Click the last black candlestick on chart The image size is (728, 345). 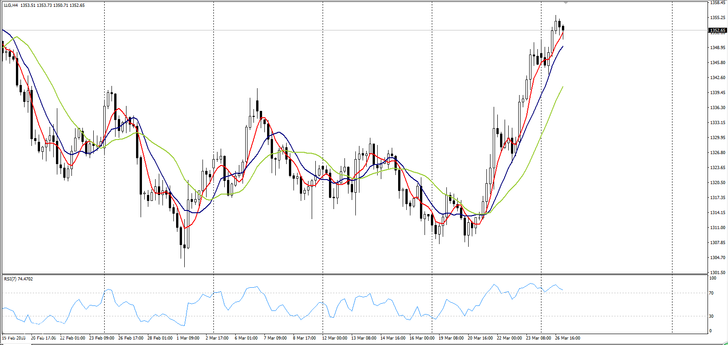click(563, 28)
